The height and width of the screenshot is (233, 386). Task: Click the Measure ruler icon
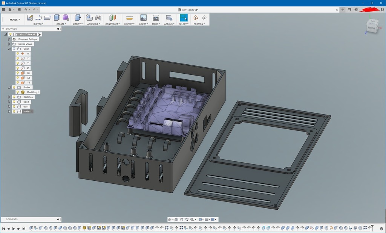click(x=129, y=18)
